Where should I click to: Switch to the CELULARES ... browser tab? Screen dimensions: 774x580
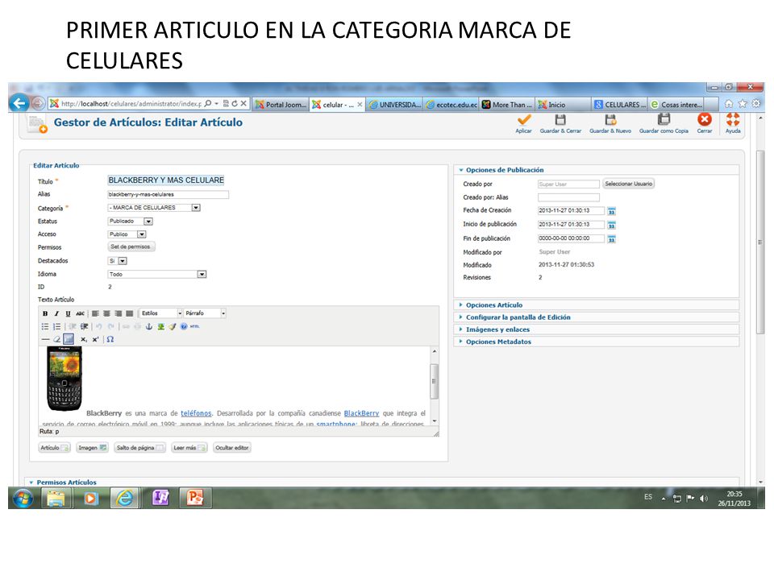click(x=619, y=105)
